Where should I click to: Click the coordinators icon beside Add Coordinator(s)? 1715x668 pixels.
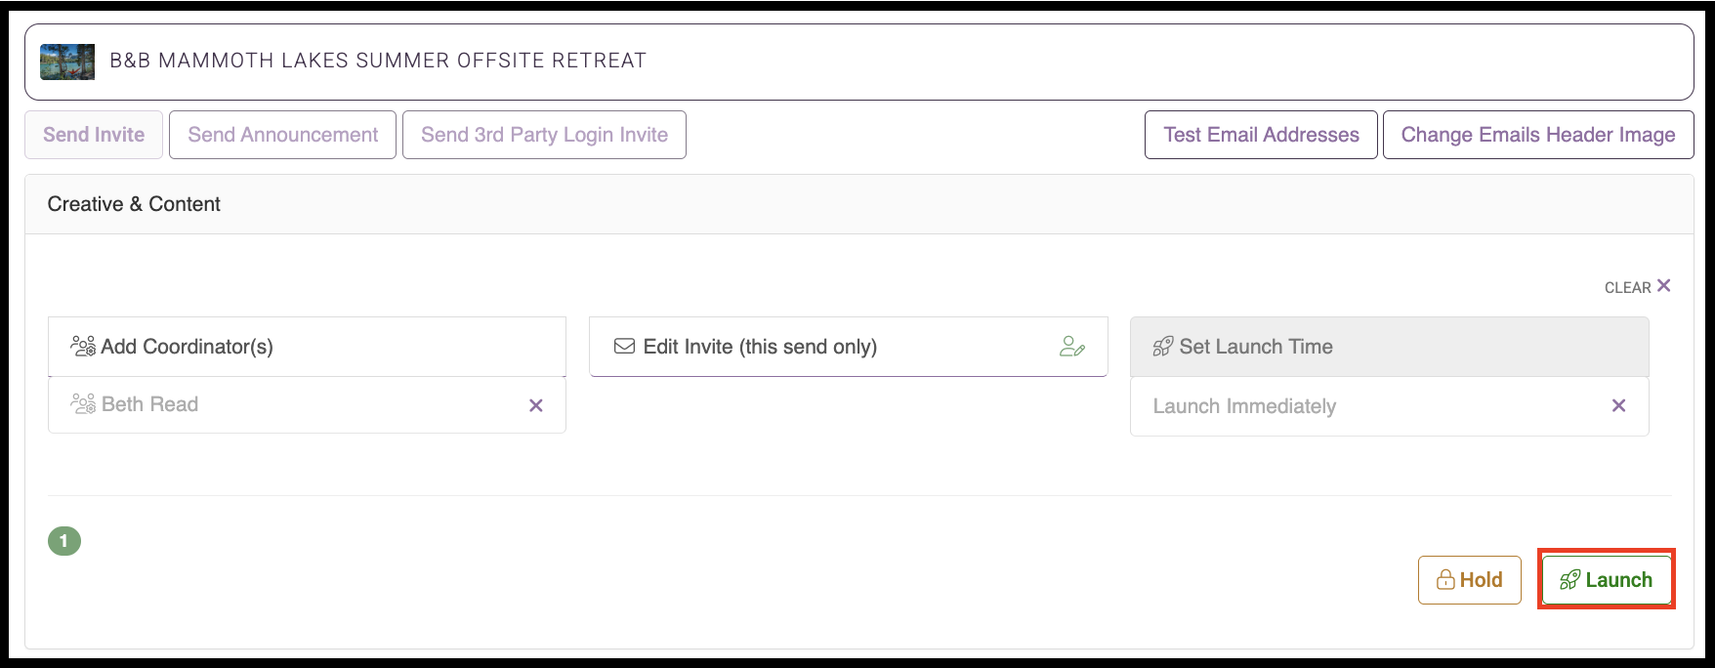[83, 346]
